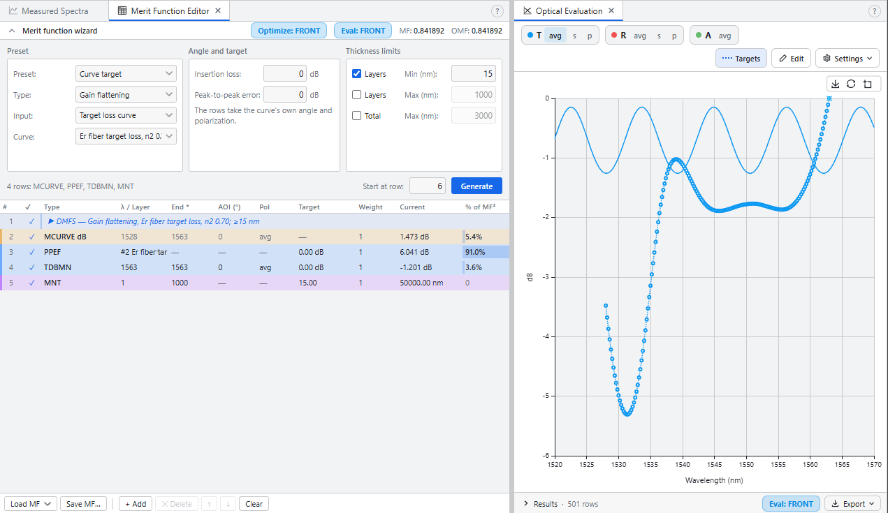This screenshot has height=513, width=888.
Task: Open help in Optical Evaluation panel
Action: [x=874, y=11]
